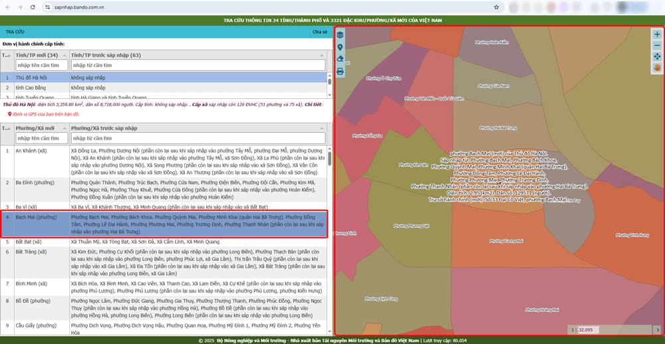This screenshot has height=344, width=665.
Task: Click the Chia sẻ menu item
Action: [319, 32]
